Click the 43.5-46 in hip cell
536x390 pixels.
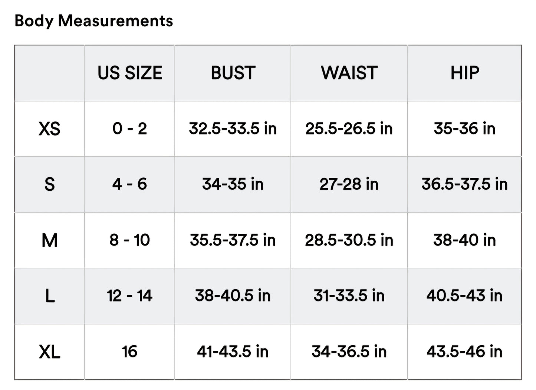coord(464,352)
